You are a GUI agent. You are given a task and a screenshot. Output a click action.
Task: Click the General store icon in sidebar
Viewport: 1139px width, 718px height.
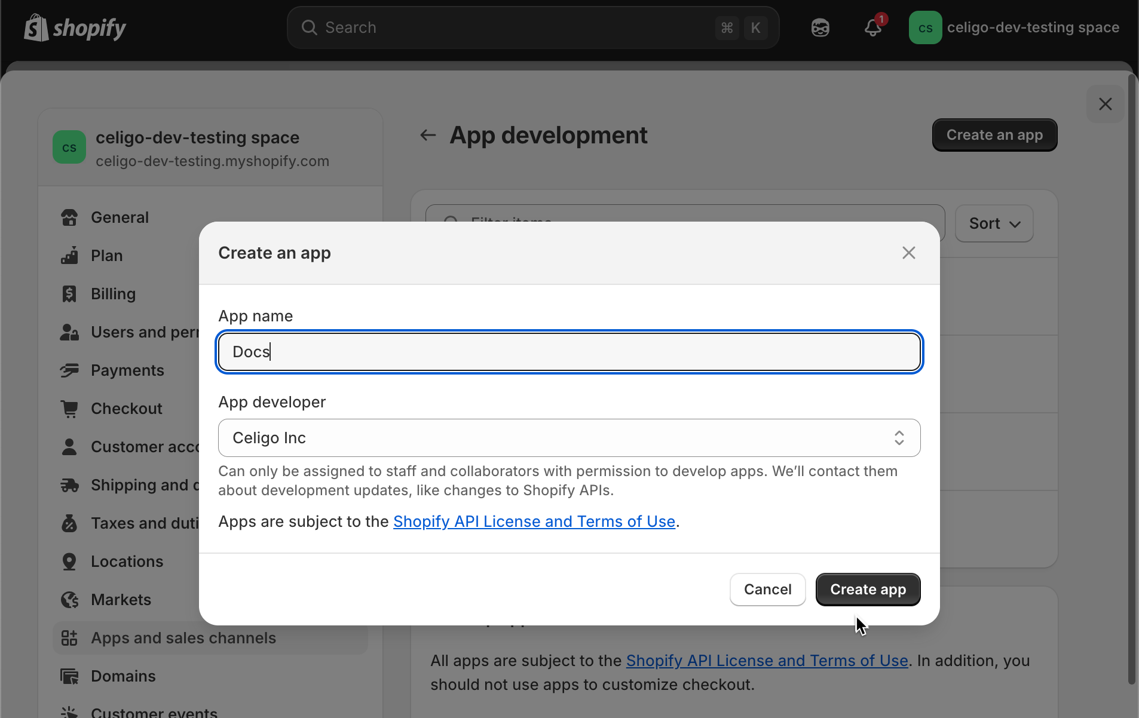(x=69, y=217)
